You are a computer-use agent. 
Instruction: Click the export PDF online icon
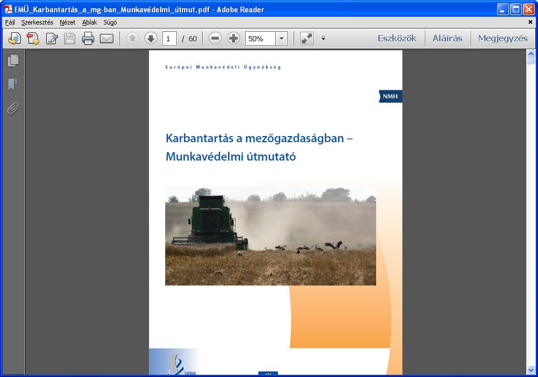[15, 38]
